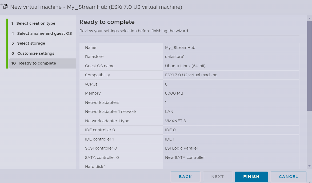Open the Select a name and guest OS step

(x=44, y=33)
